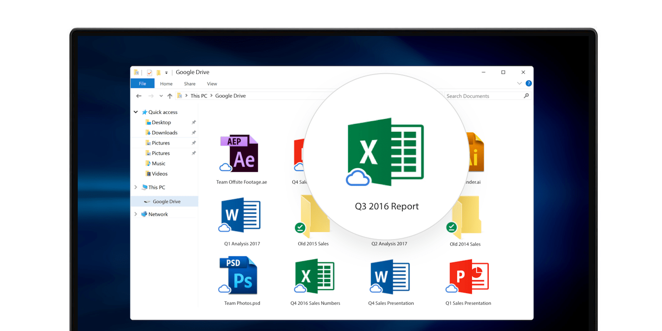Expand the Network tree node
The image size is (662, 331).
[136, 214]
